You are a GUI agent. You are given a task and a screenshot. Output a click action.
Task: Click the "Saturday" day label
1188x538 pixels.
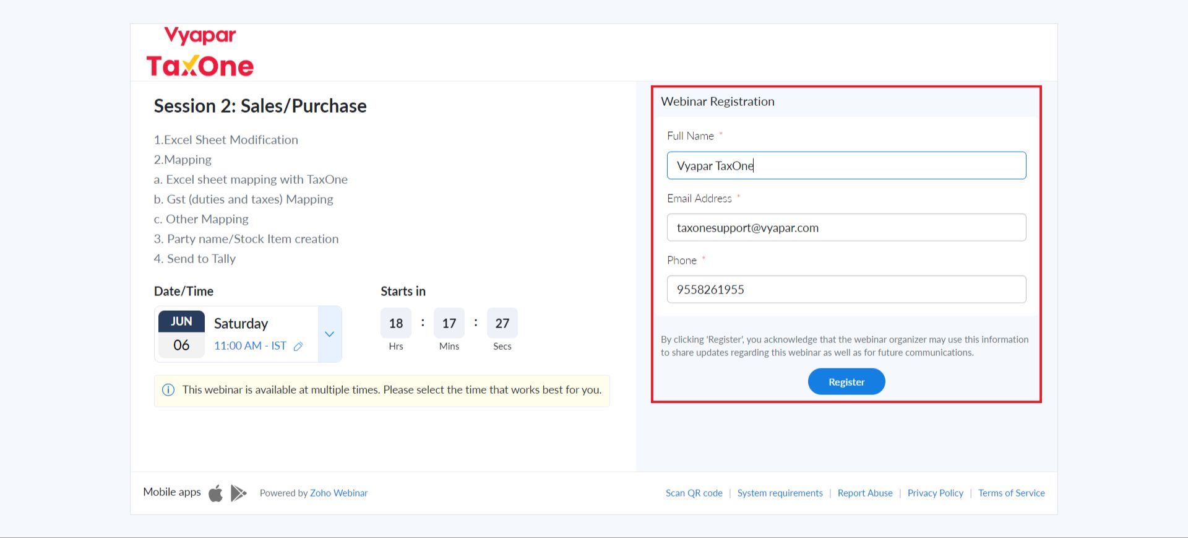tap(241, 324)
